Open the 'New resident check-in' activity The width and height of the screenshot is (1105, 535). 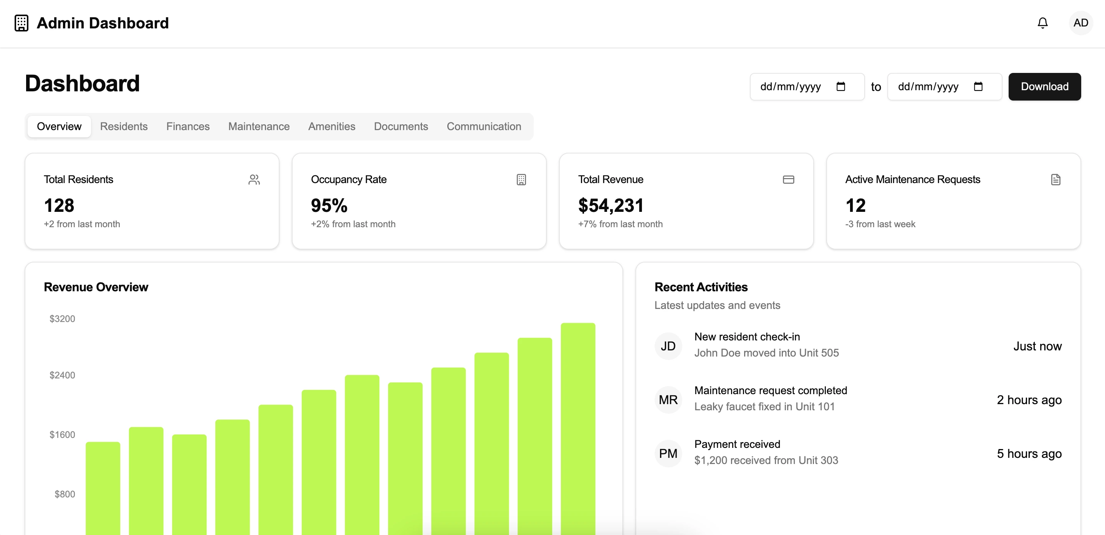click(x=747, y=337)
